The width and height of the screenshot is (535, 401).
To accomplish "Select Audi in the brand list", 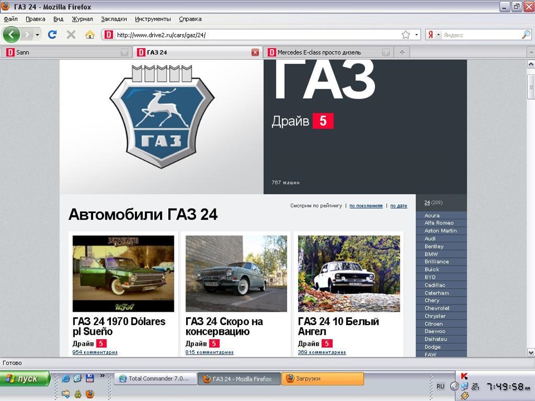I will point(430,238).
